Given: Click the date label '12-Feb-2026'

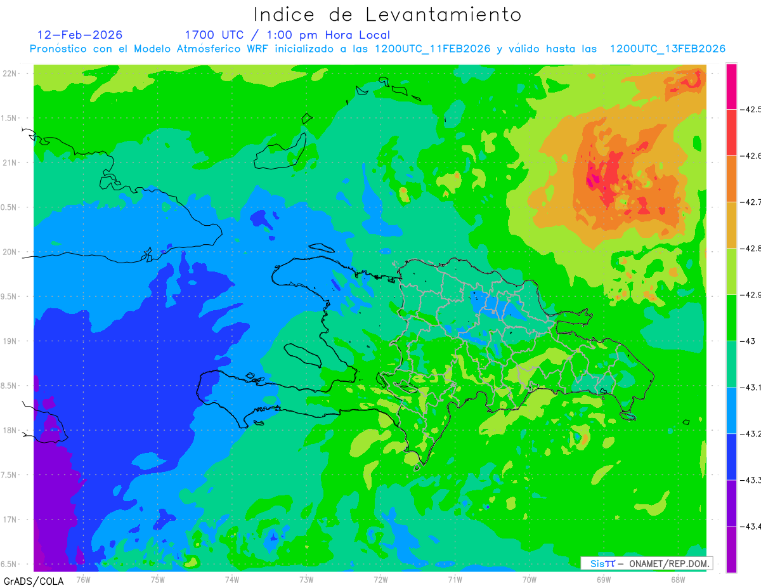Looking at the screenshot, I should coord(80,35).
